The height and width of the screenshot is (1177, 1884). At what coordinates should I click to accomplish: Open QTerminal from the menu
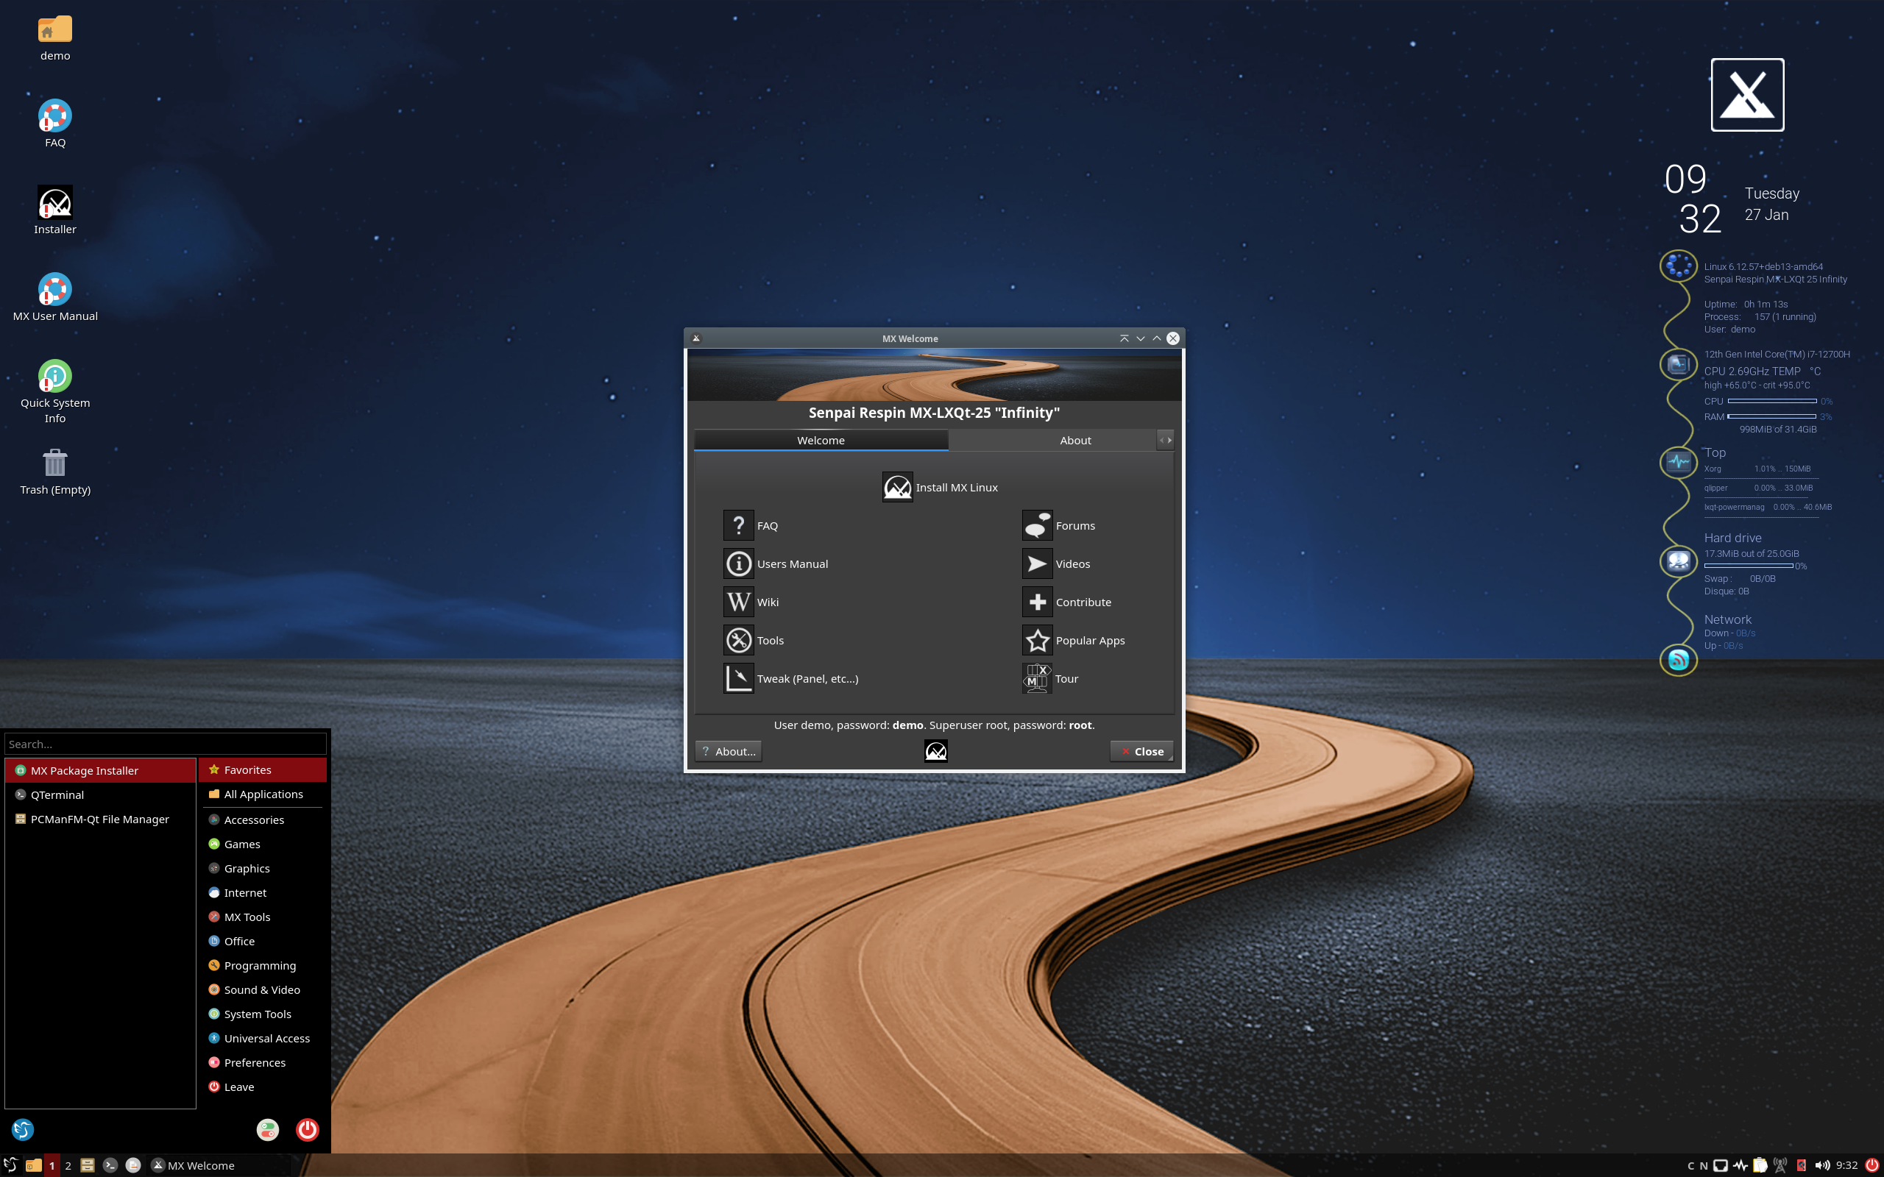pos(99,794)
